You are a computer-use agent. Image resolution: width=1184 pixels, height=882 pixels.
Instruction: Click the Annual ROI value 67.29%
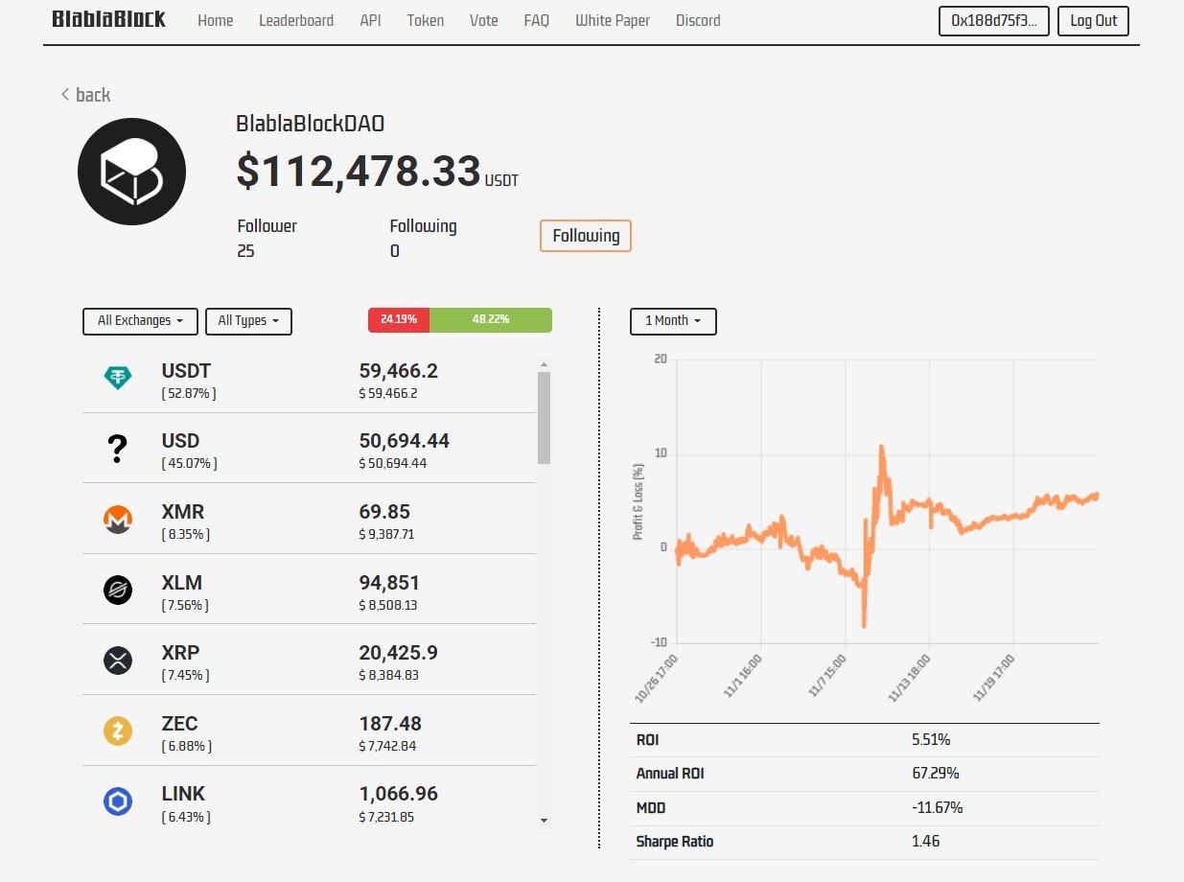[936, 774]
